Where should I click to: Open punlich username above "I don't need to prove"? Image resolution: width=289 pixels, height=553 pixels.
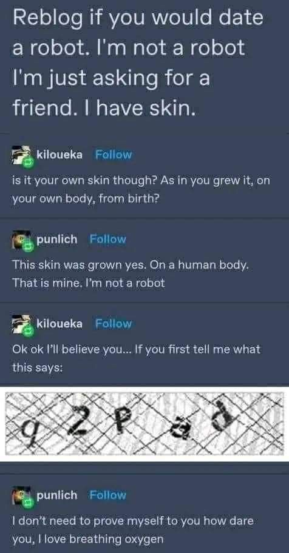[57, 495]
